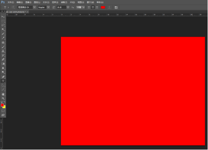Click the red text color swatch
The image size is (208, 150).
(x=103, y=7)
